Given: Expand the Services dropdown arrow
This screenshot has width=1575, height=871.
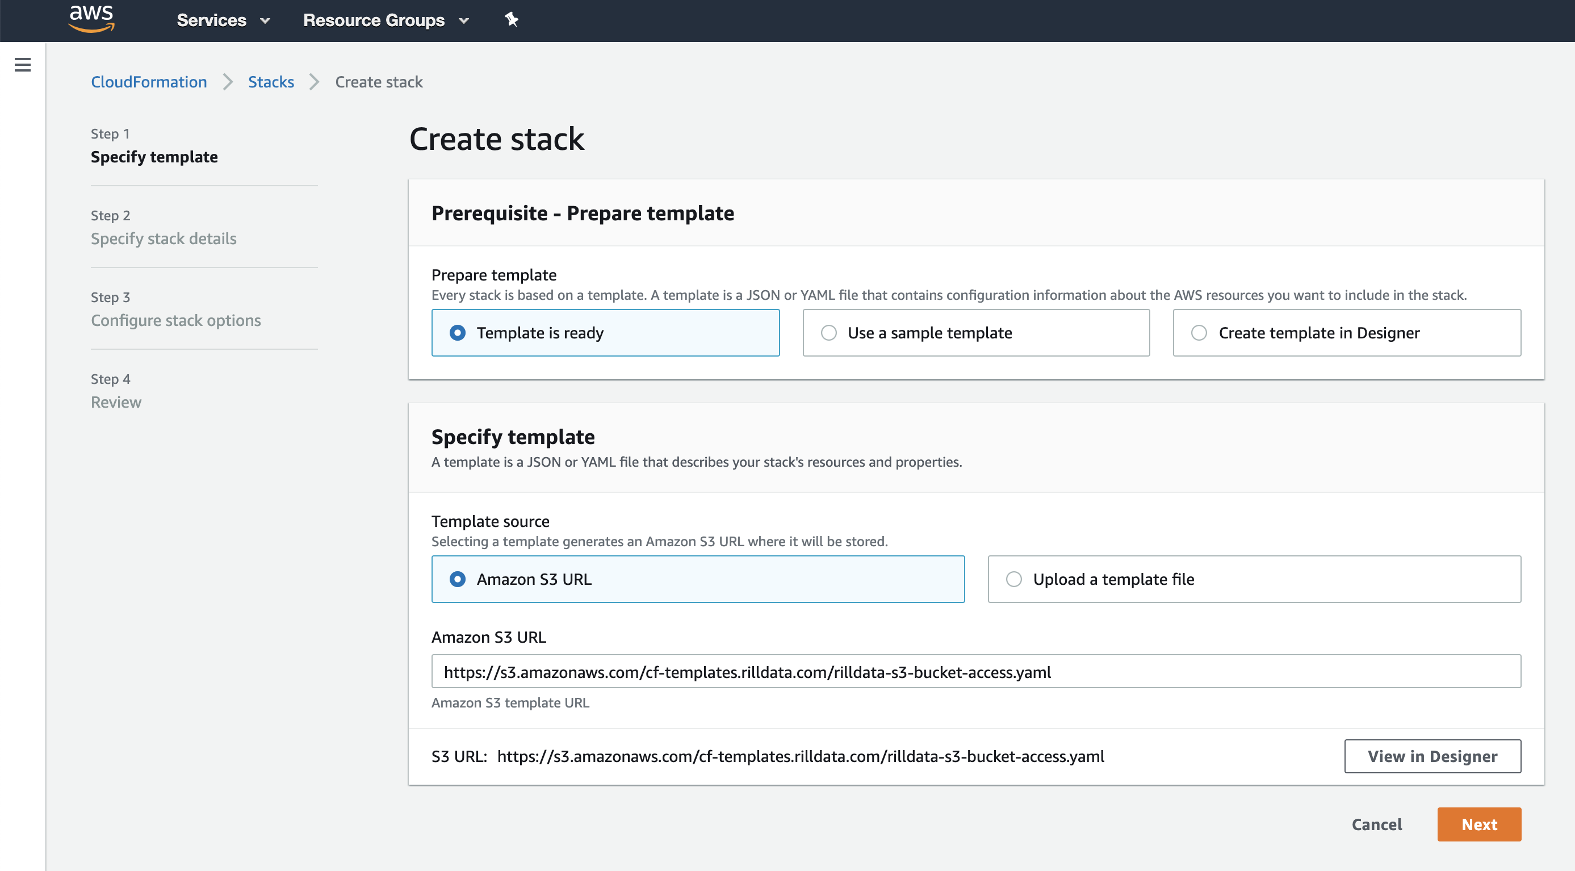Looking at the screenshot, I should click(265, 21).
